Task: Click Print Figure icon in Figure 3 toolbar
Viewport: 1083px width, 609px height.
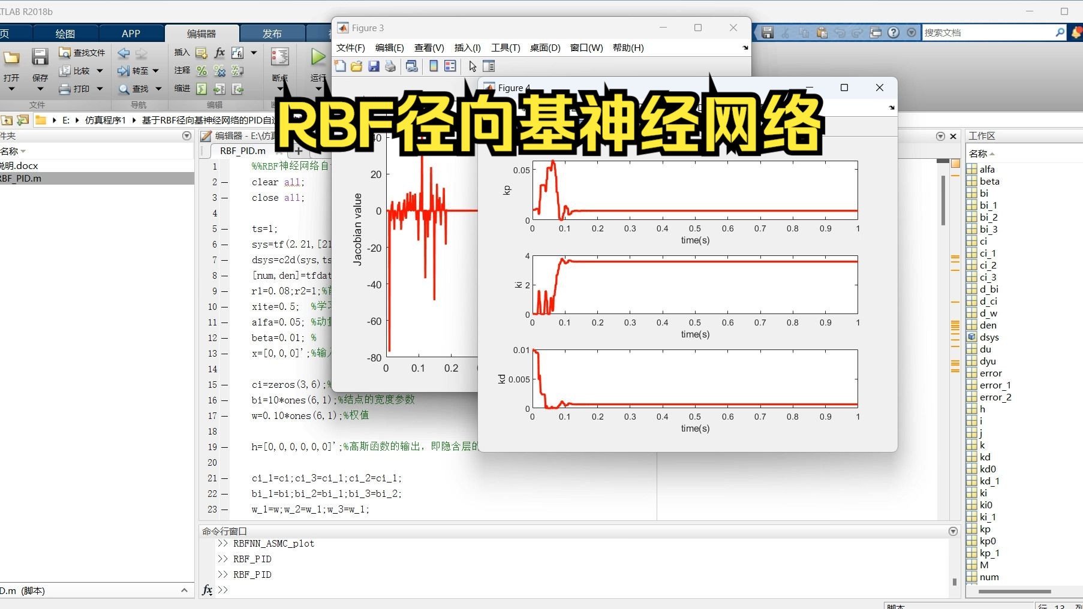Action: [x=390, y=66]
